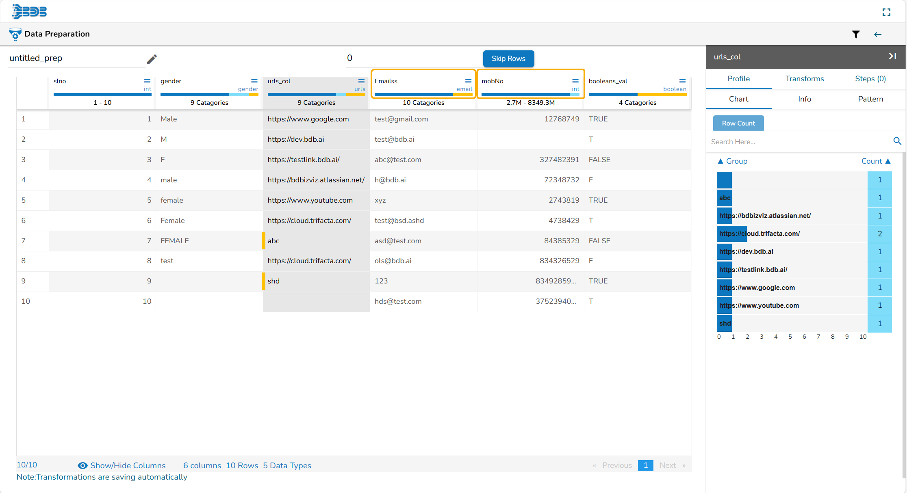Toggle fullscreen mode icon

coord(886,13)
